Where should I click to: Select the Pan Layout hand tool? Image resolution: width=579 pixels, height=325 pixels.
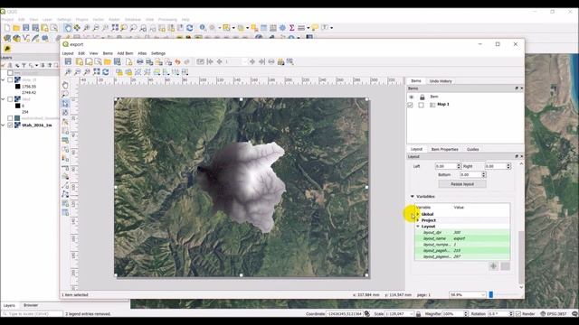point(65,85)
